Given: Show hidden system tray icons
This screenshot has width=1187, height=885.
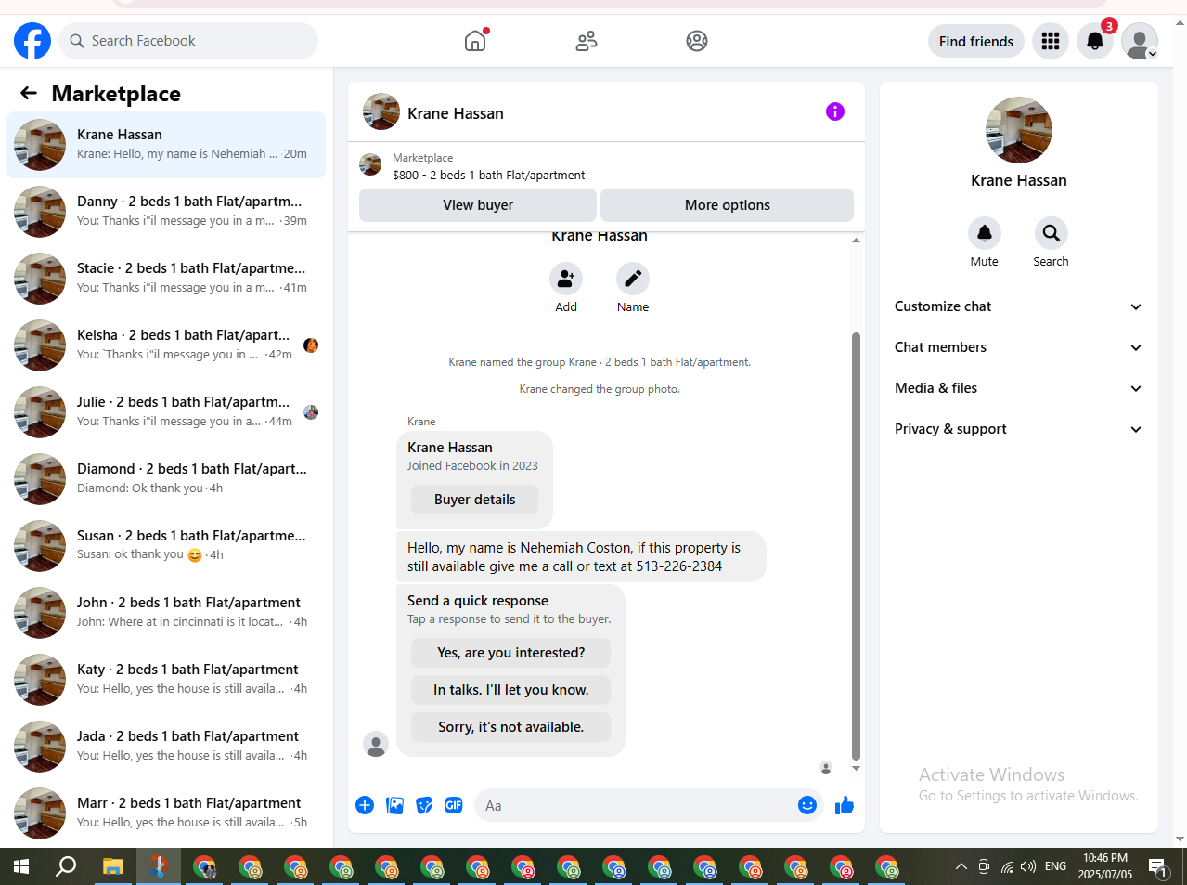Looking at the screenshot, I should tap(961, 866).
